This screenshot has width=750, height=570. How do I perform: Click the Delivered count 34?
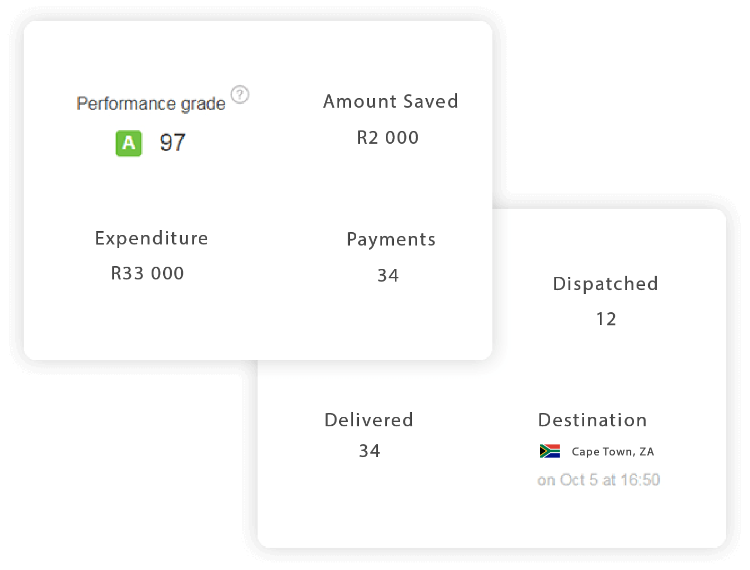tap(369, 451)
